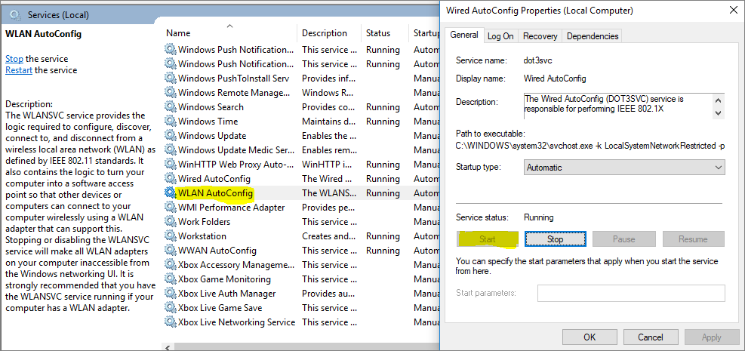
Task: Select the Windows Update service name
Action: 212,136
